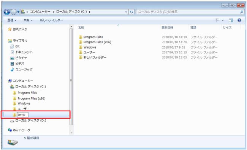Viewport: 247px width, 150px height.
Task: Select Windows in the navigation tree
Action: 24,103
